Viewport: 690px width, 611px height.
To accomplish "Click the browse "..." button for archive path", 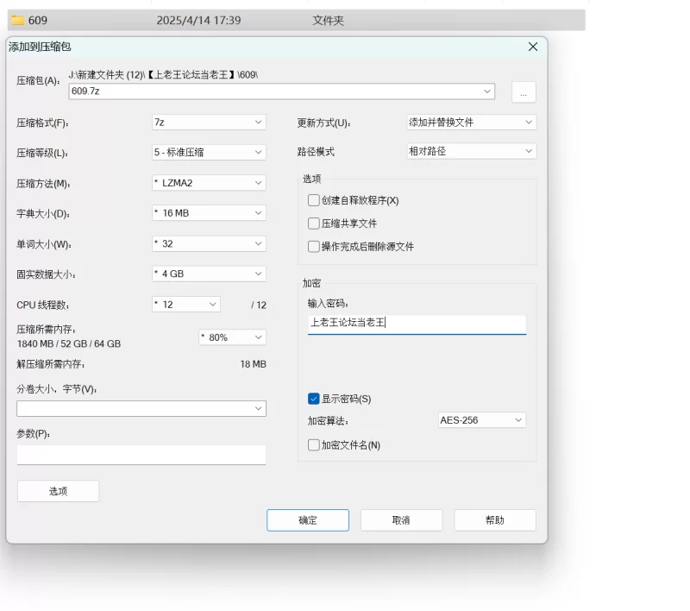I will tap(524, 91).
